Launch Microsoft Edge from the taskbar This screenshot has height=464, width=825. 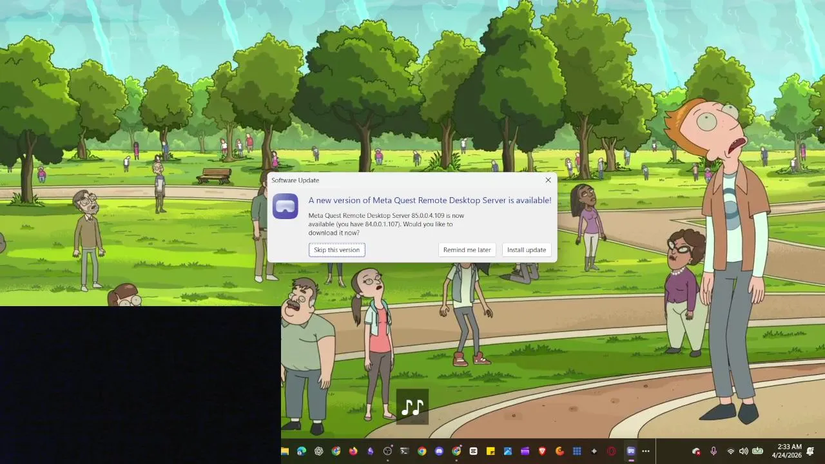click(302, 451)
